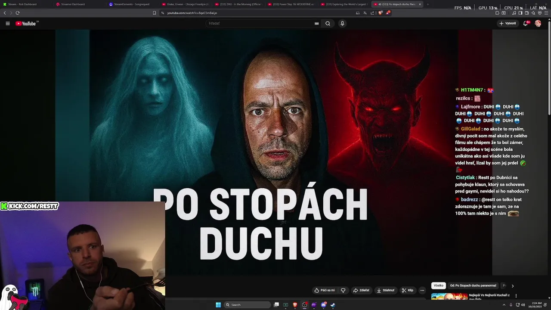Show more filter chips with right arrow
Image resolution: width=551 pixels, height=310 pixels.
click(512, 285)
